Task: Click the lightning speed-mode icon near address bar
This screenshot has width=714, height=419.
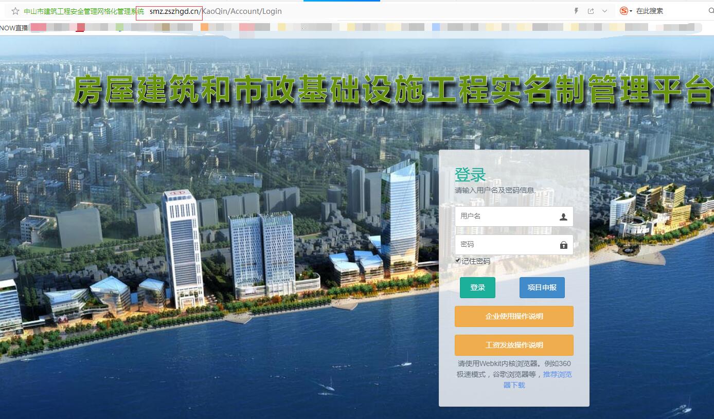Action: click(x=577, y=11)
